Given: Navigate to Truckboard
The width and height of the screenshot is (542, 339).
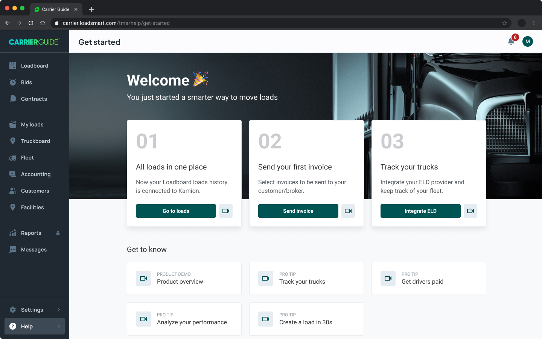Looking at the screenshot, I should [x=35, y=141].
